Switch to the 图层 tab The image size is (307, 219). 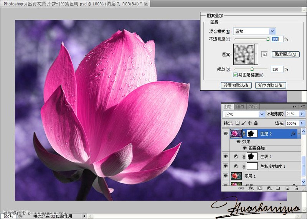[228, 106]
